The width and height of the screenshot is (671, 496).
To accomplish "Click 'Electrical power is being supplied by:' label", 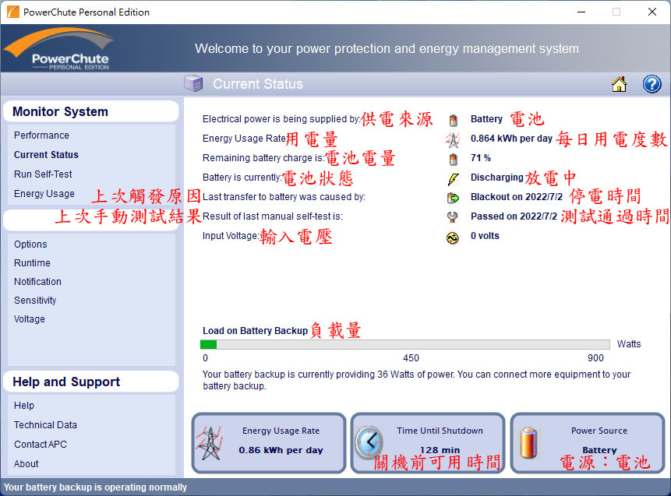I will click(281, 119).
